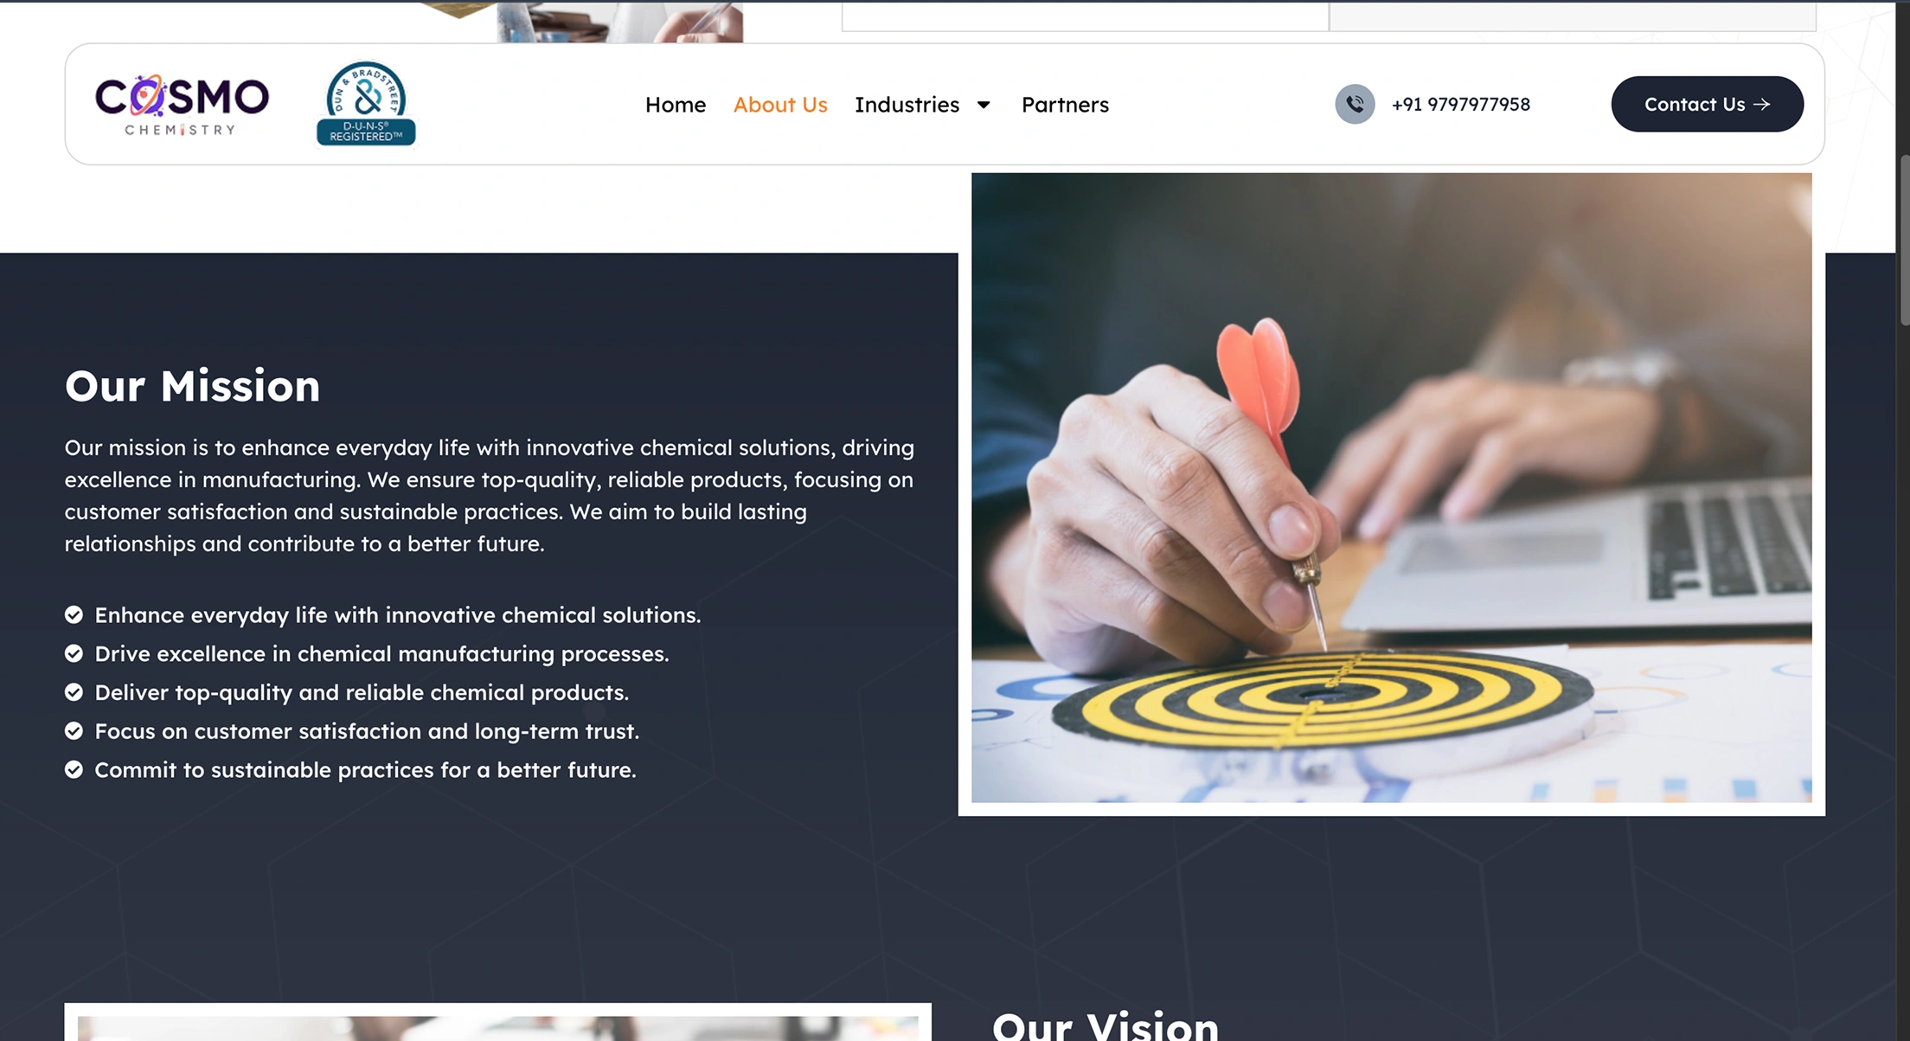Open the Industries menu item

tap(907, 105)
